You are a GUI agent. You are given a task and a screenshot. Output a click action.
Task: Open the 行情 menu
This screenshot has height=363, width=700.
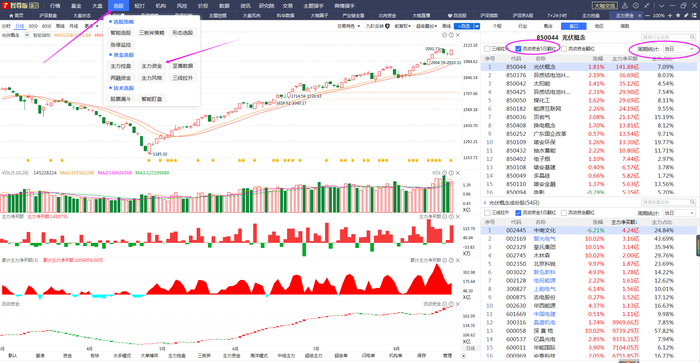(55, 5)
